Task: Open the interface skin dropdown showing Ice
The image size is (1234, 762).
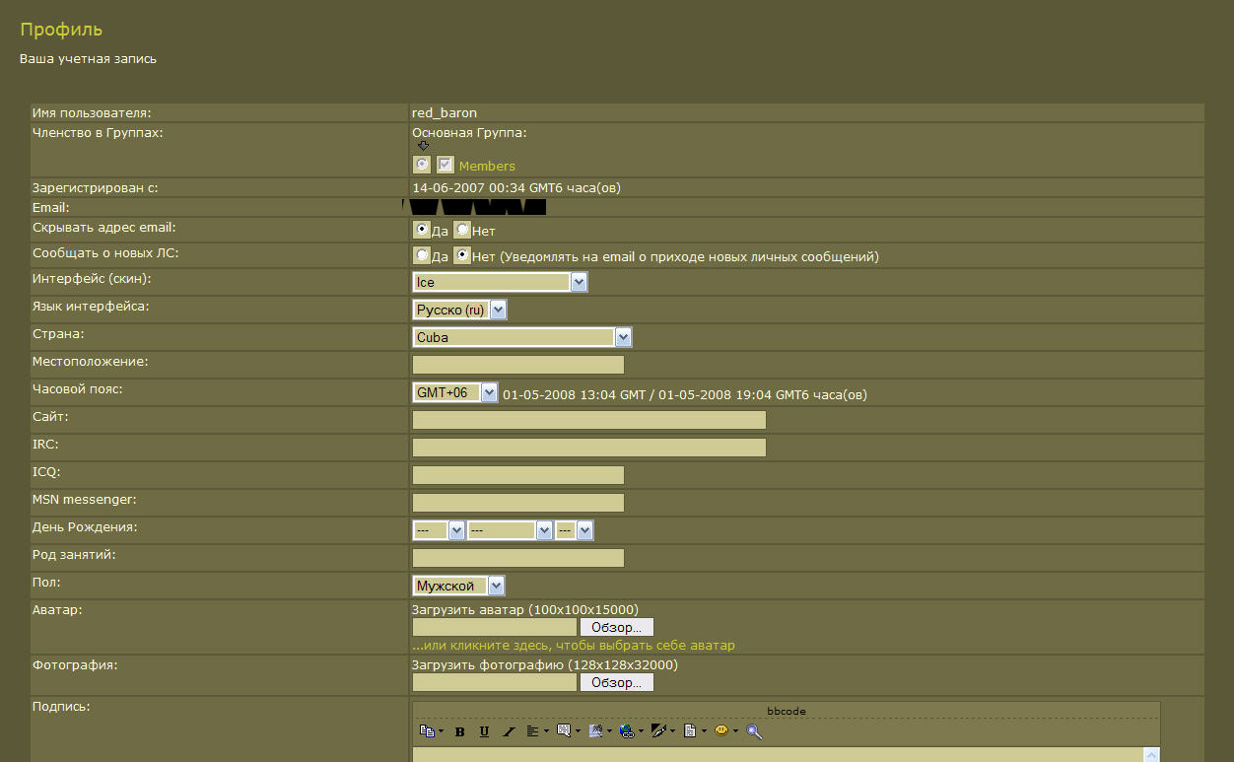Action: [x=579, y=282]
